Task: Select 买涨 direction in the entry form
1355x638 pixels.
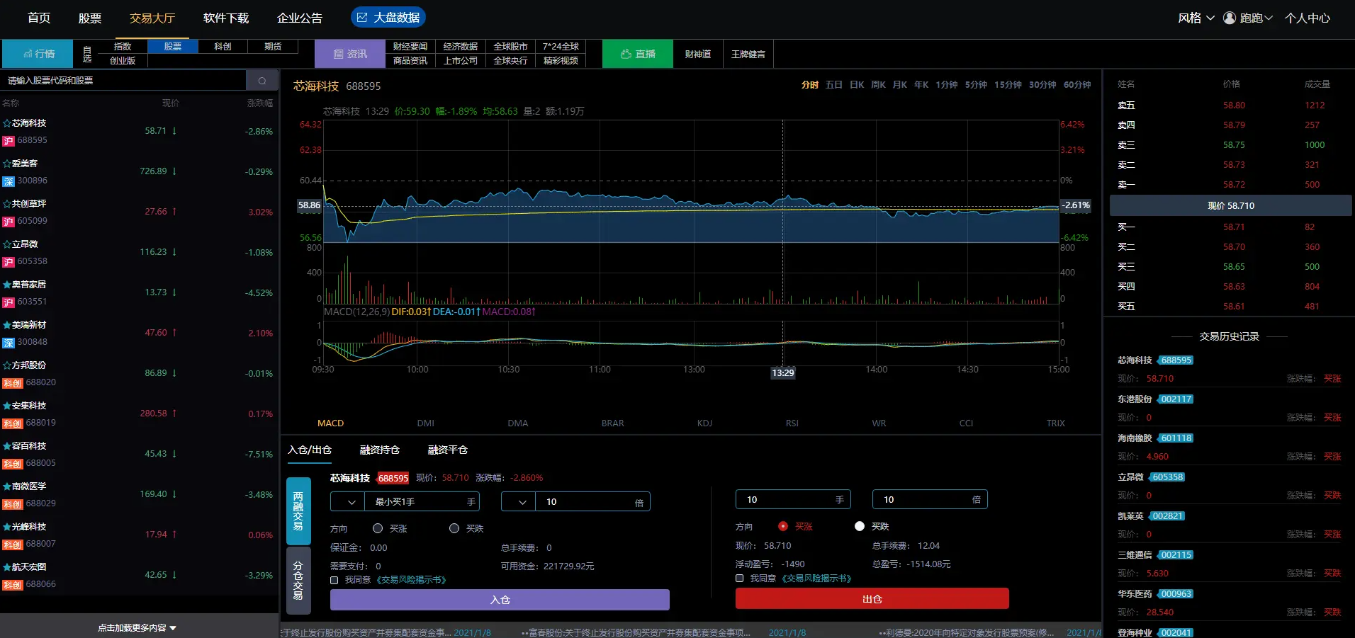Action: tap(378, 528)
